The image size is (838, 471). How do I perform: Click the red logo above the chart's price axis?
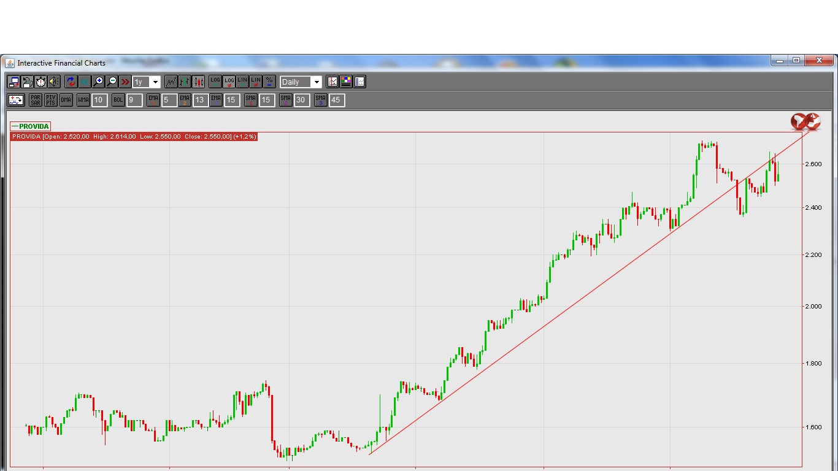pos(805,121)
